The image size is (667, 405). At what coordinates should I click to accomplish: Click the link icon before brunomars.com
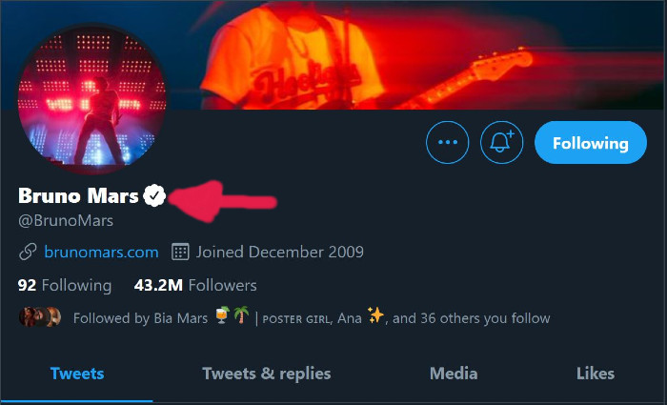(x=28, y=253)
